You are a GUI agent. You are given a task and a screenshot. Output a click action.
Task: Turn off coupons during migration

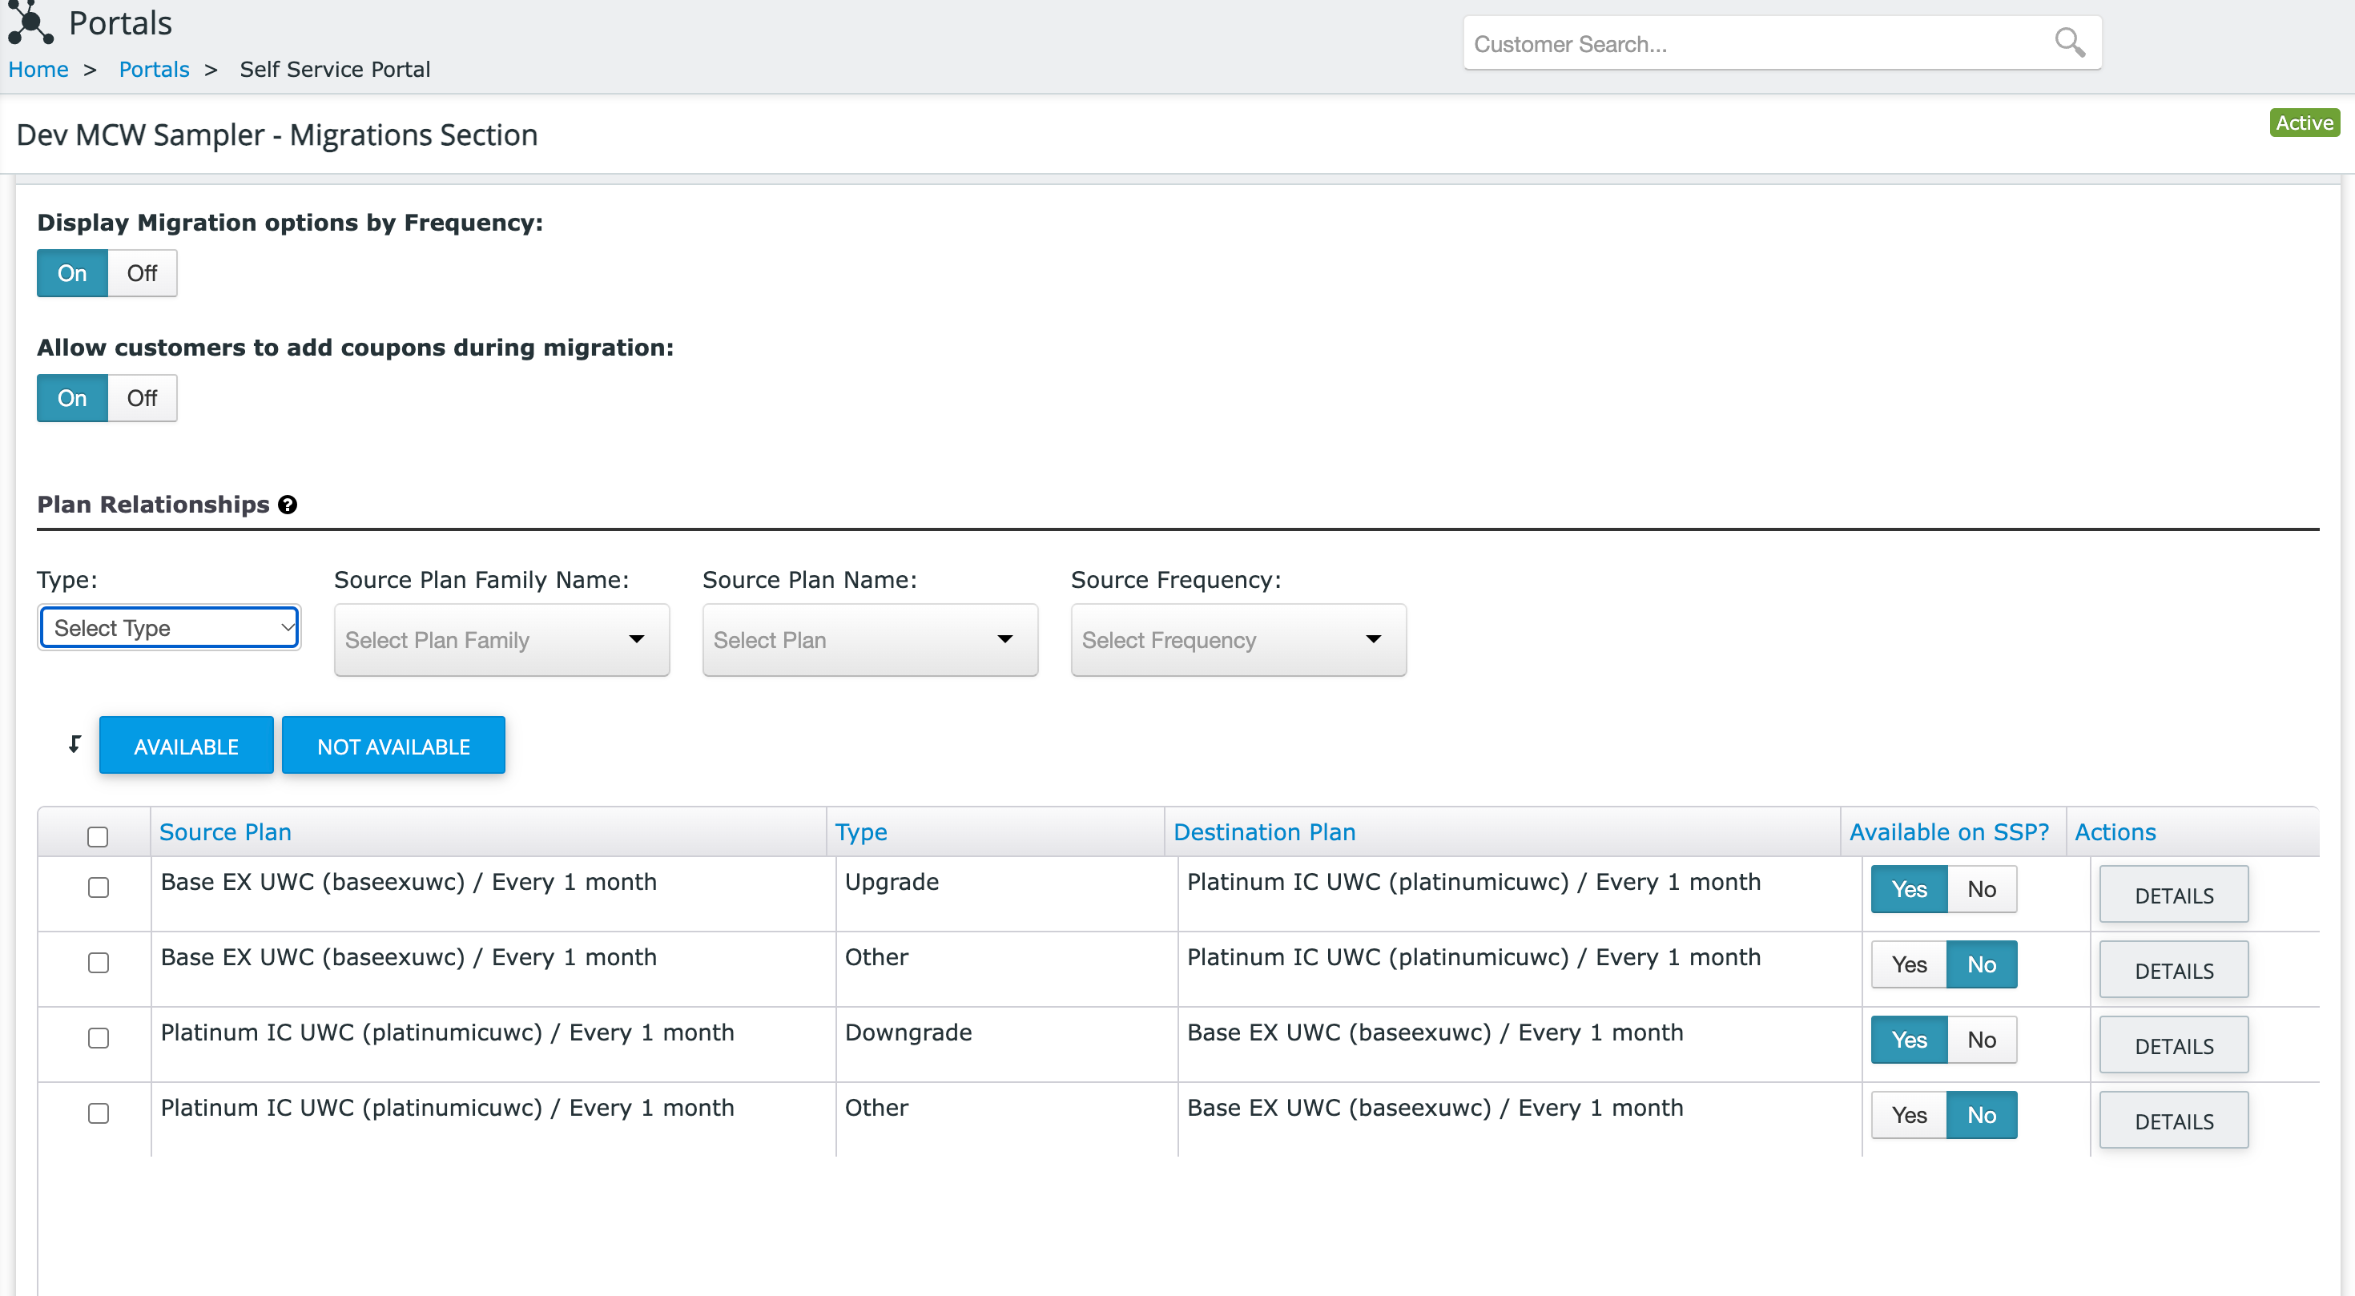[142, 398]
